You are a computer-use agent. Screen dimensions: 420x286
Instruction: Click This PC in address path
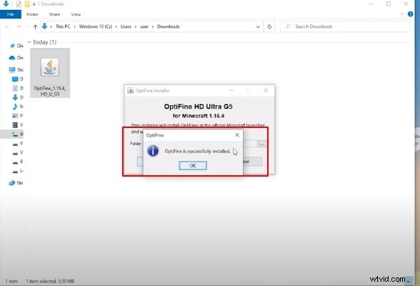click(x=63, y=26)
